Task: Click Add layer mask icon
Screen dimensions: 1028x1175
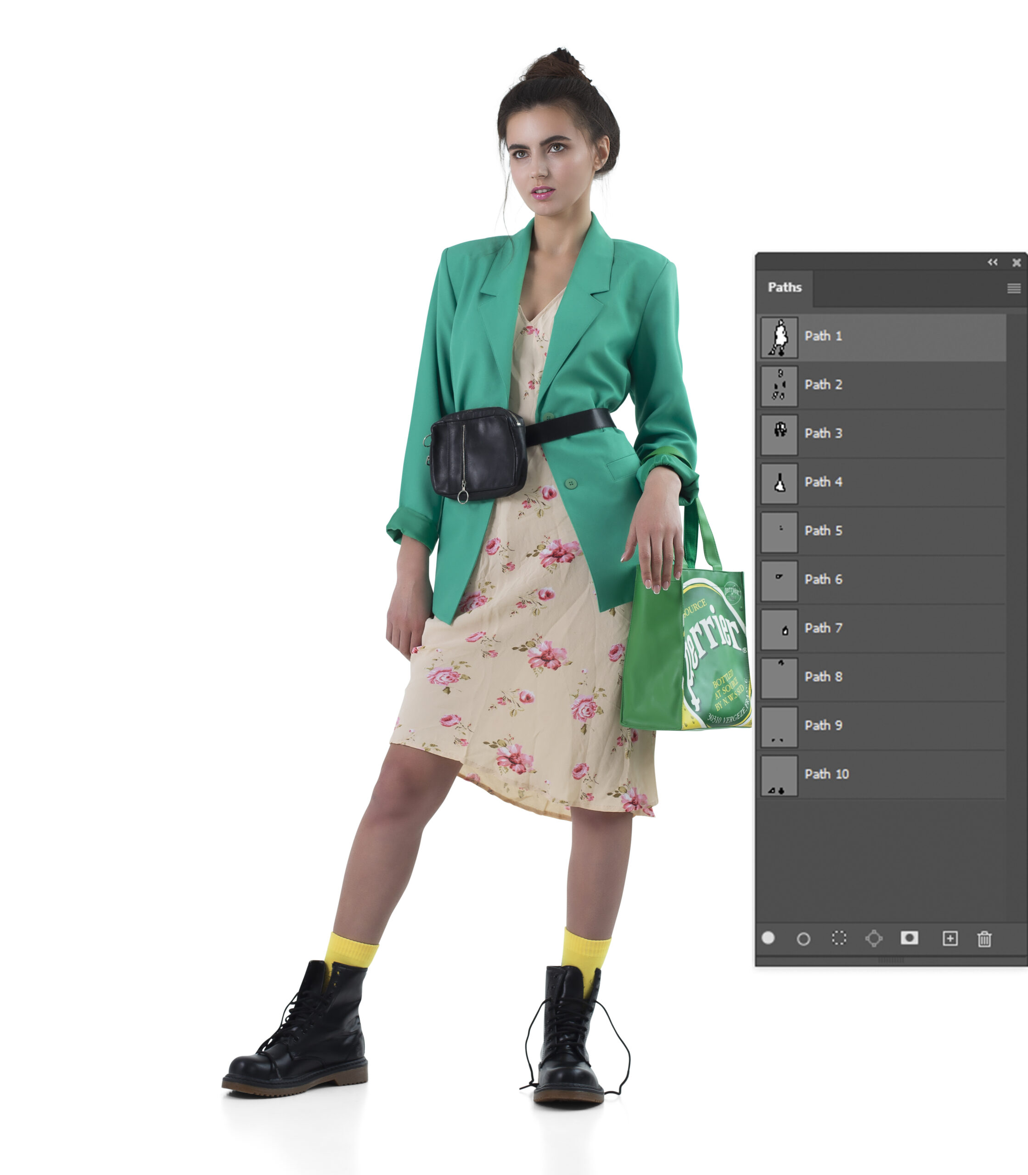Action: (x=909, y=938)
